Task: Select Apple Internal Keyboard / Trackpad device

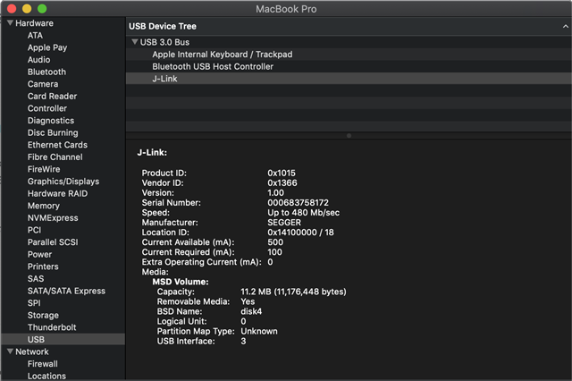Action: click(x=349, y=55)
